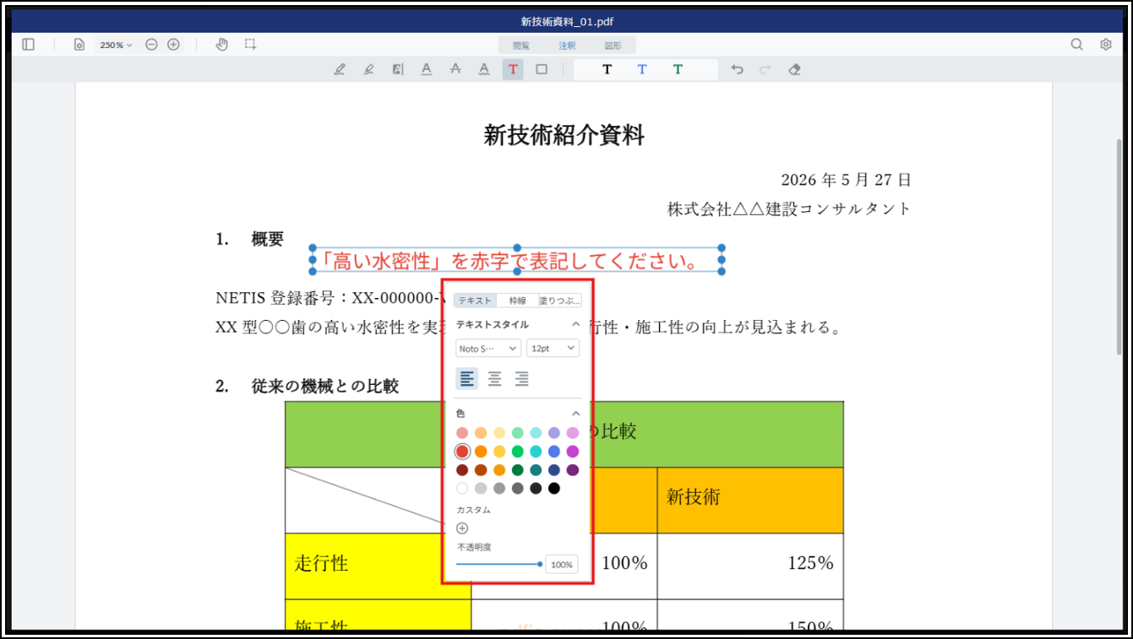Screen dimensions: 1133x639
Task: Switch to the 図形 tab
Action: coord(613,46)
